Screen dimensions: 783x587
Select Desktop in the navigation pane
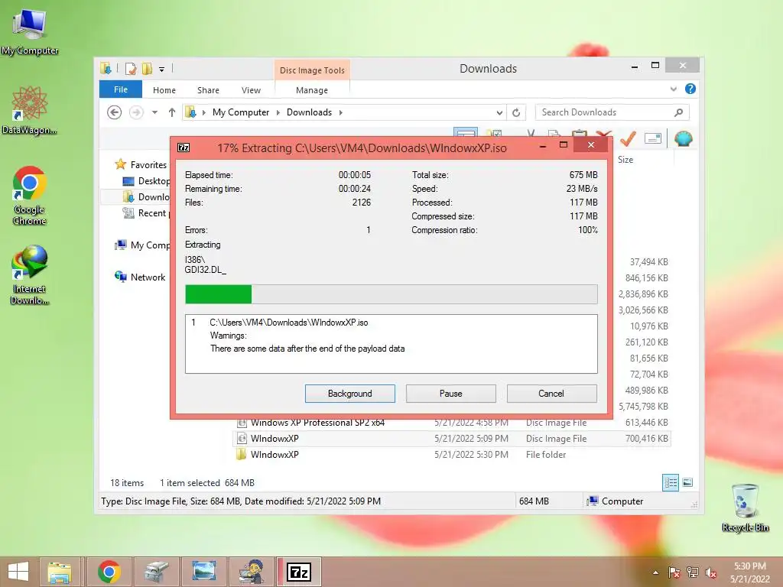tap(146, 180)
